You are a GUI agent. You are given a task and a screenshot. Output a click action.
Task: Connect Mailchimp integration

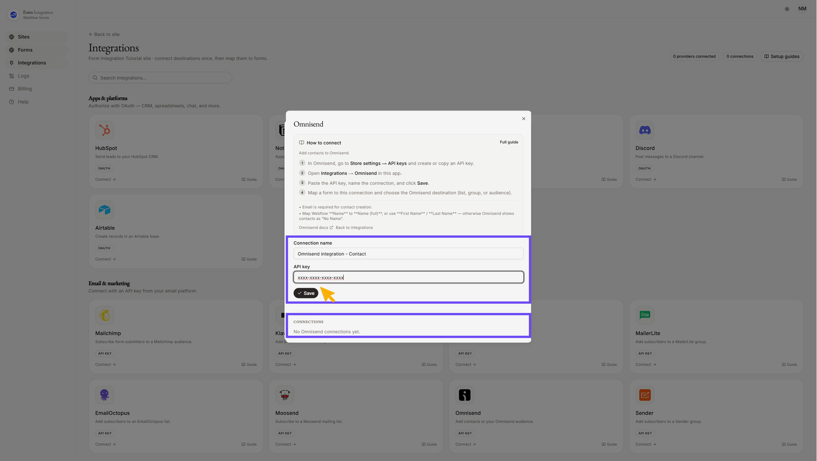click(105, 365)
